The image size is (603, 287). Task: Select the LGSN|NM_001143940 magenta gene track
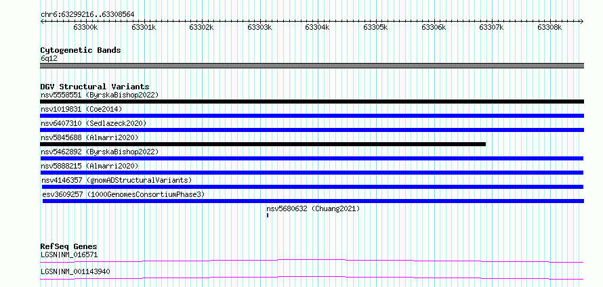[x=312, y=278]
